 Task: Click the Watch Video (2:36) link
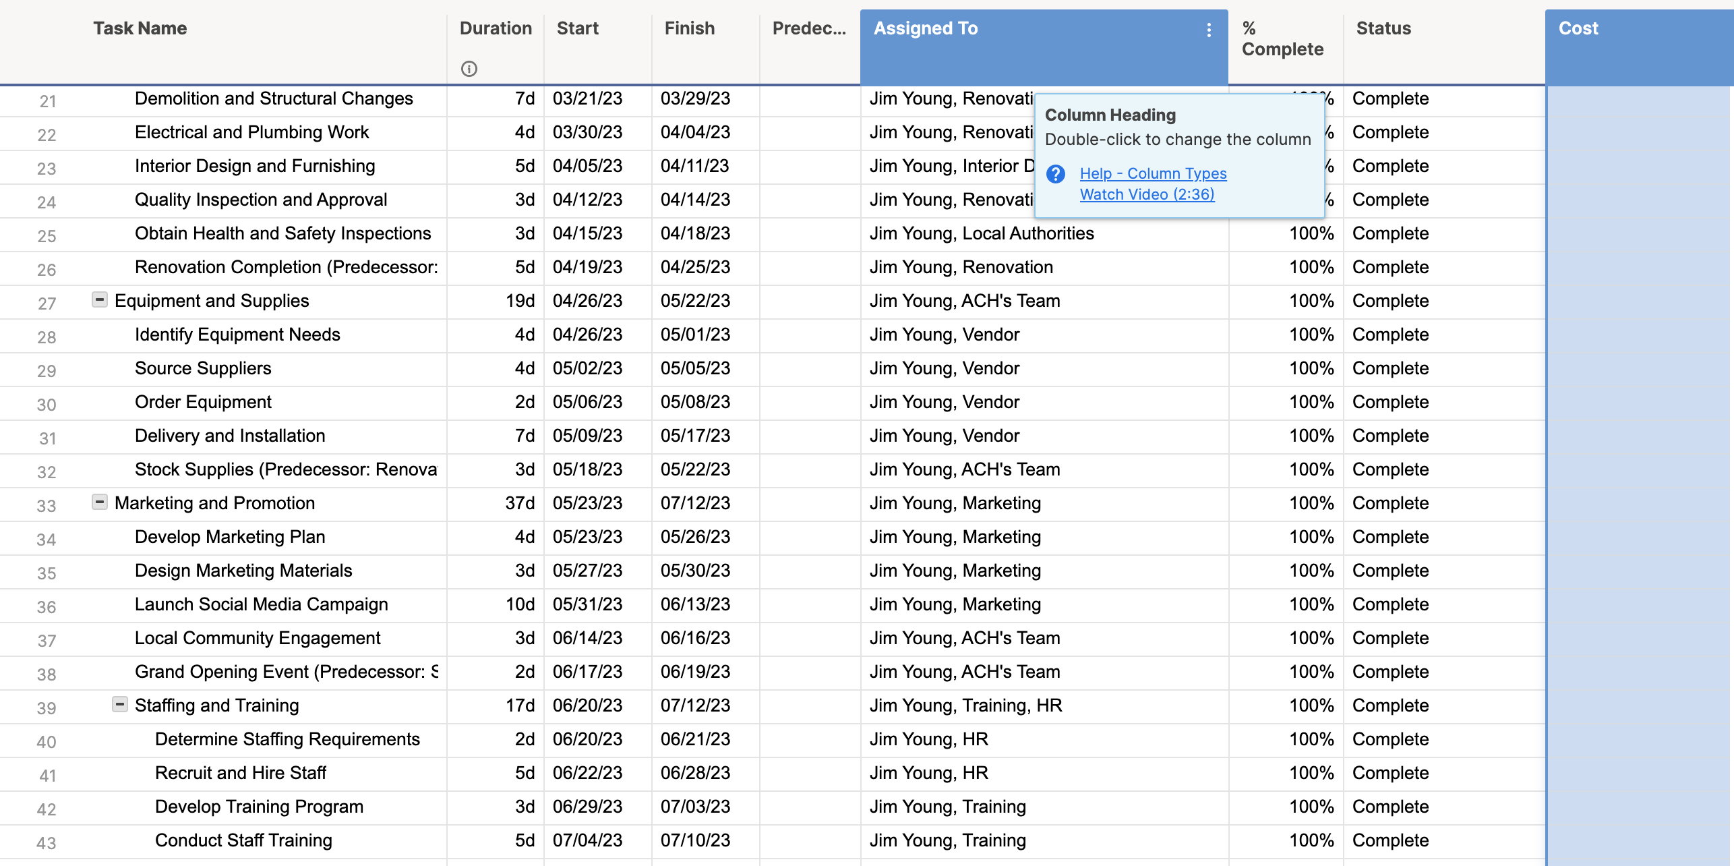pos(1147,194)
